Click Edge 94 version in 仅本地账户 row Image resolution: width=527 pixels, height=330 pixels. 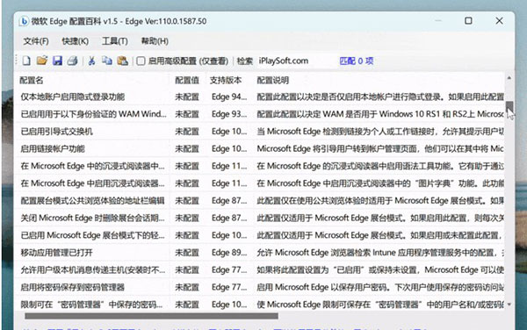click(x=229, y=97)
